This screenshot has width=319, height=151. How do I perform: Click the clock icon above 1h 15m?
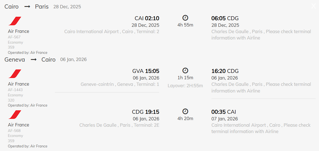(185, 71)
